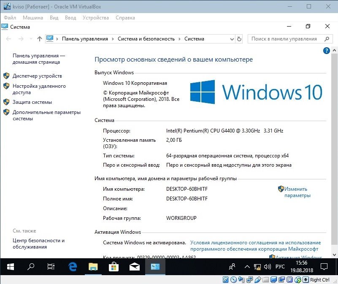Expand chevron before Панель управления breadcrumb
Image resolution: width=338 pixels, height=284 pixels.
point(57,39)
